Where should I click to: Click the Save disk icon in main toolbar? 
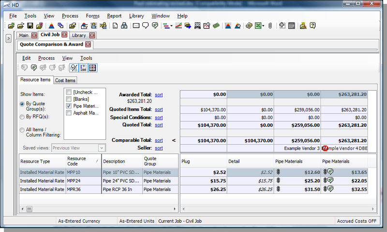point(30,26)
